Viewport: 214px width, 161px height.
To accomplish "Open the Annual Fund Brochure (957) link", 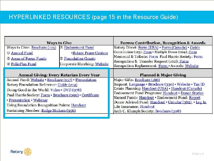I will (x=60, y=80).
